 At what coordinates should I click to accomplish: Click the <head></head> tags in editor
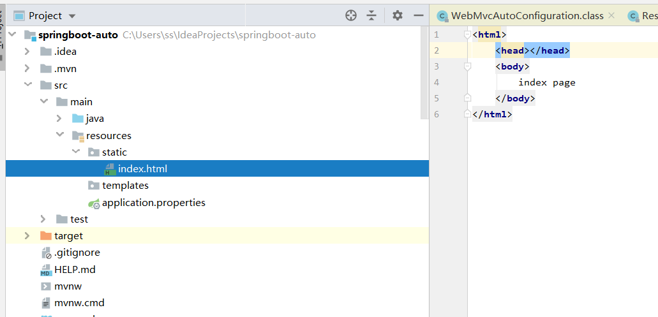coord(532,50)
